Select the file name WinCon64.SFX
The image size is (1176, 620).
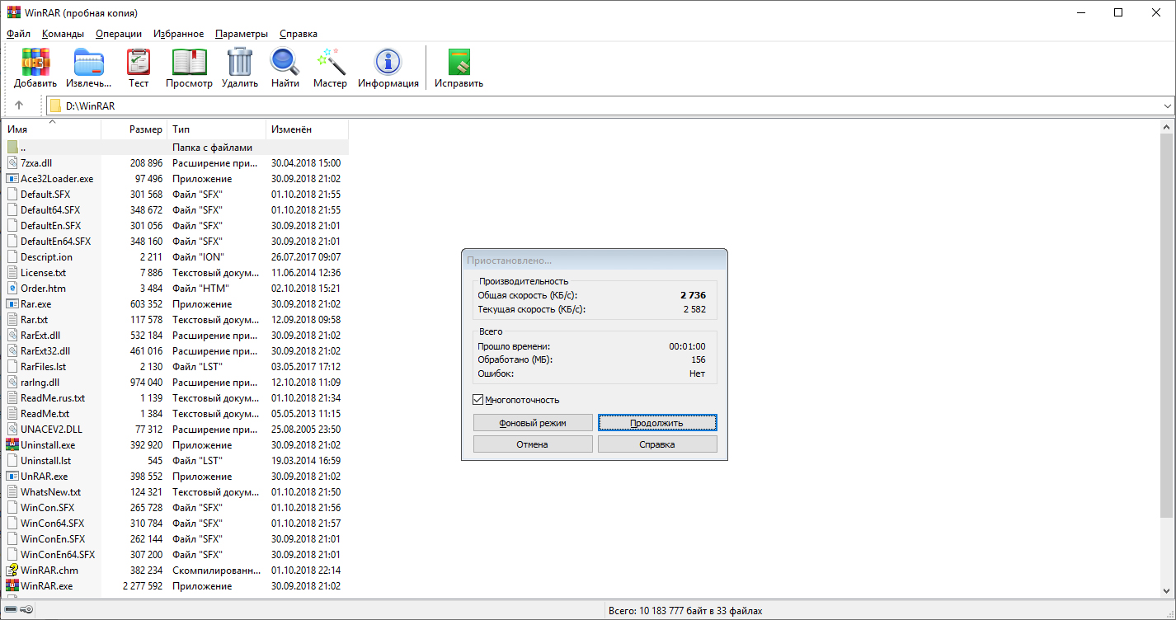point(52,524)
